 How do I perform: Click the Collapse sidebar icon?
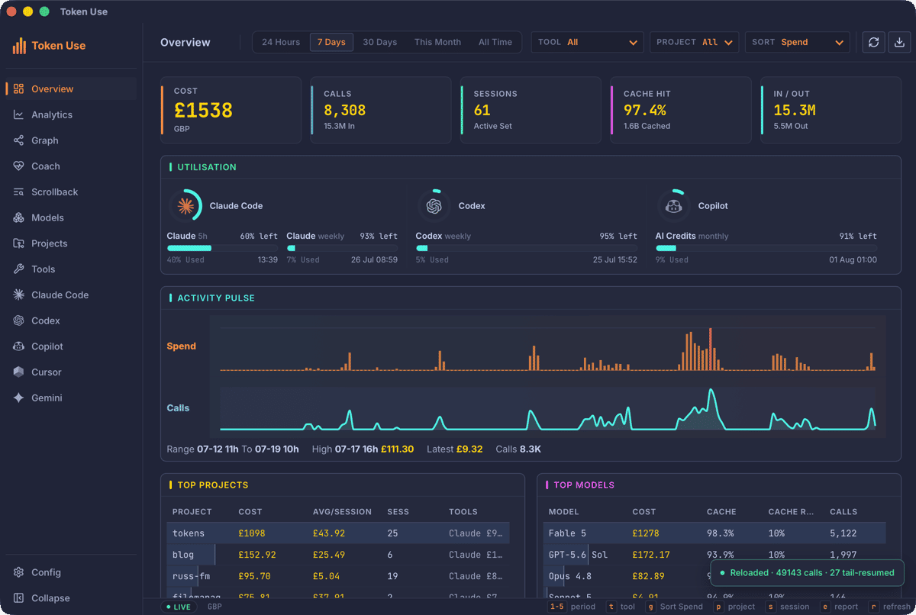pyautogui.click(x=19, y=598)
